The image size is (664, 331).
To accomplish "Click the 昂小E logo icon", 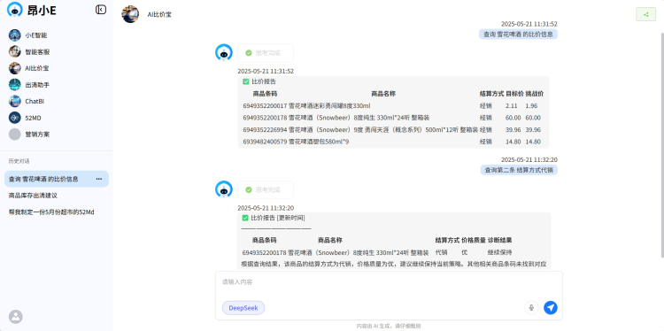I will (x=15, y=10).
